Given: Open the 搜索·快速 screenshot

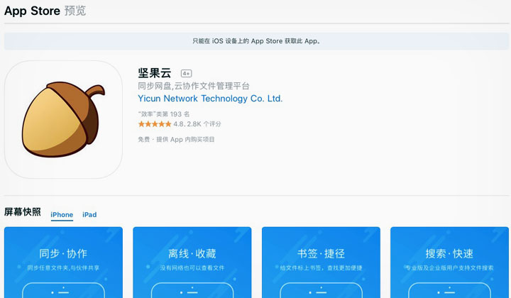Looking at the screenshot, I should coord(449,263).
